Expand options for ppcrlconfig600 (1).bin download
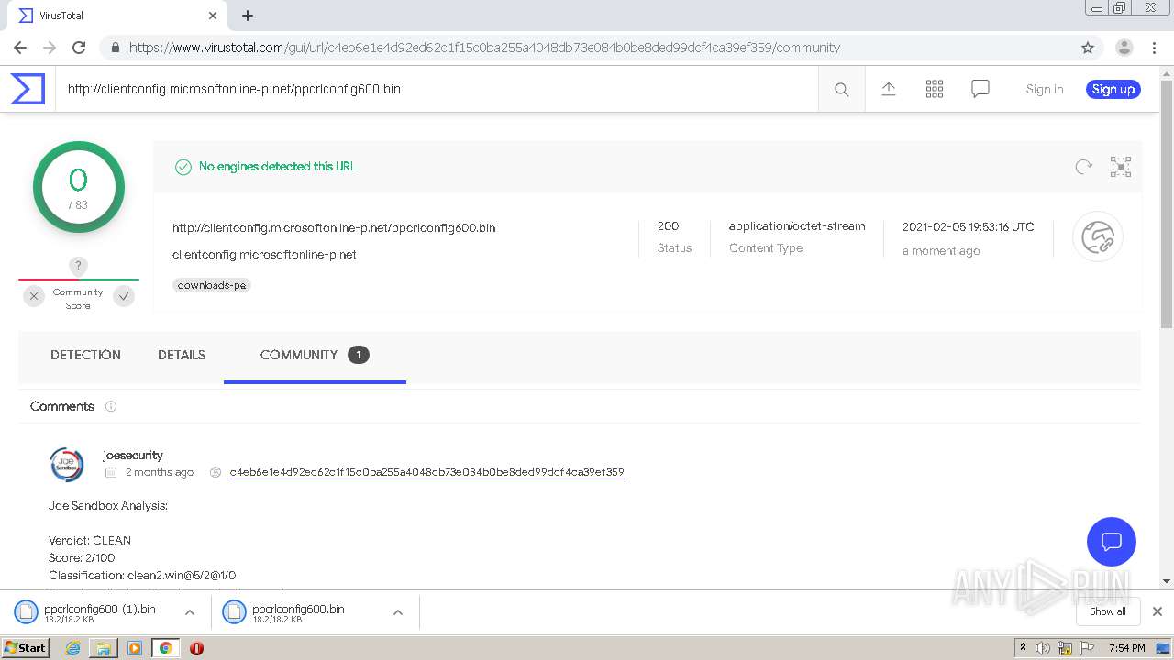1174x660 pixels. (190, 612)
